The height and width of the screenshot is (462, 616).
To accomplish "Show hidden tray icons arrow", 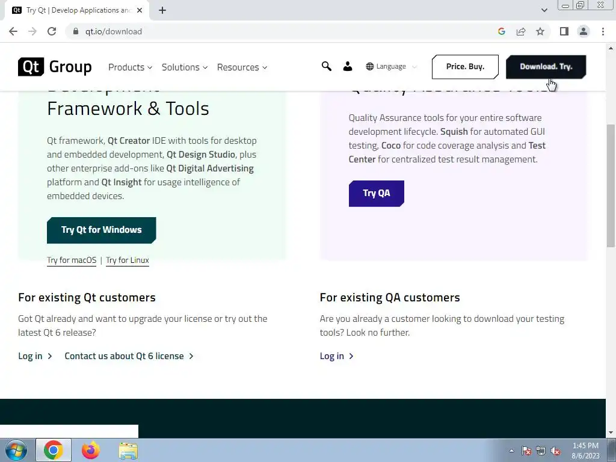I will (511, 451).
